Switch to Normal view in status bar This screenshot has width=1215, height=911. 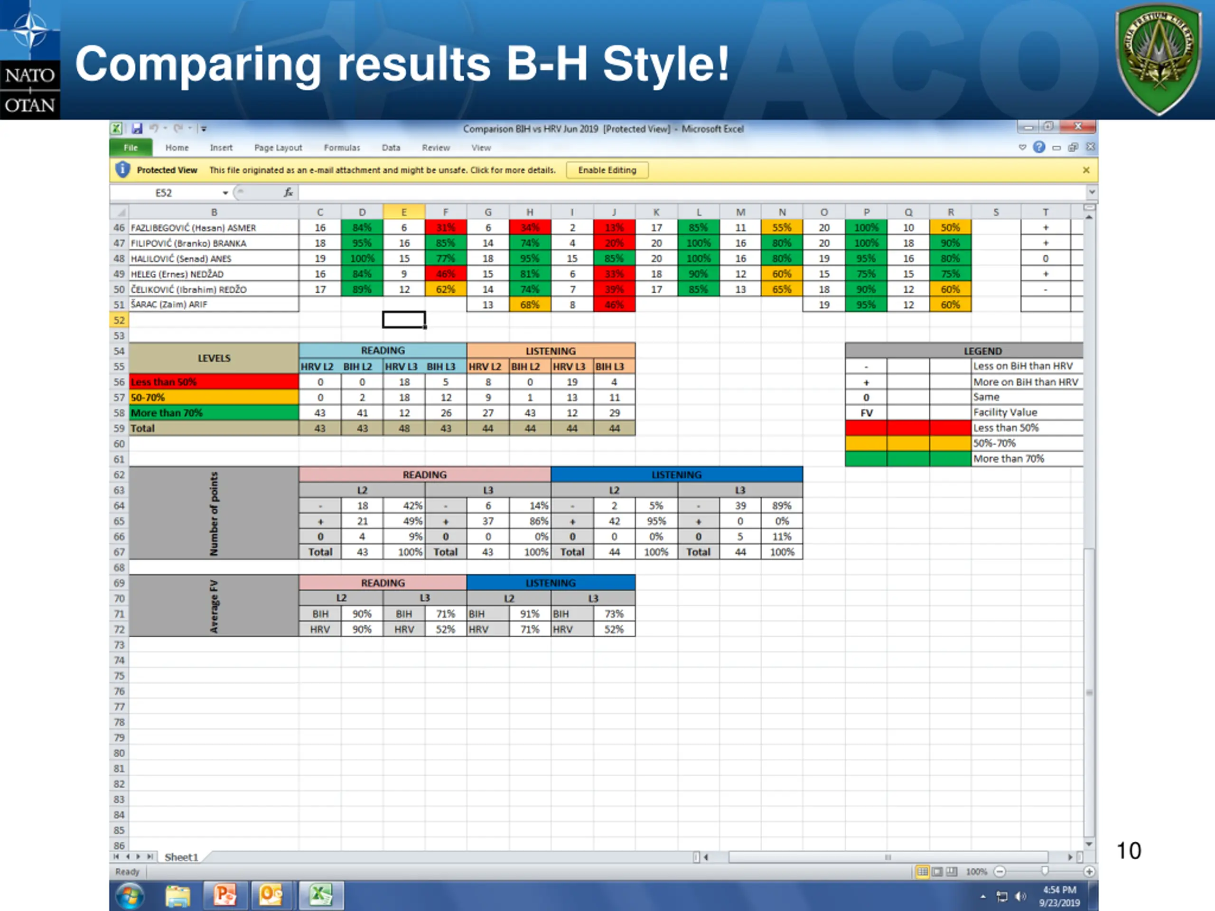point(923,872)
